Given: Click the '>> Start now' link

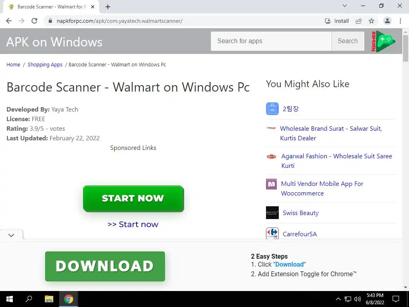Looking at the screenshot, I should click(x=133, y=224).
